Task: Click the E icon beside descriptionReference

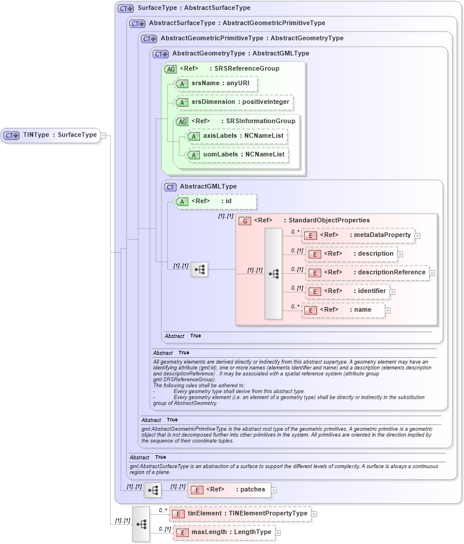Action: point(315,273)
